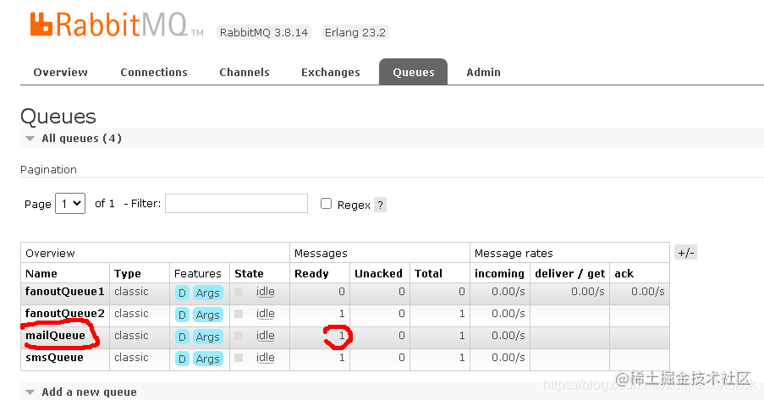This screenshot has width=764, height=400.
Task: Switch to the Exchanges tab
Action: (330, 72)
